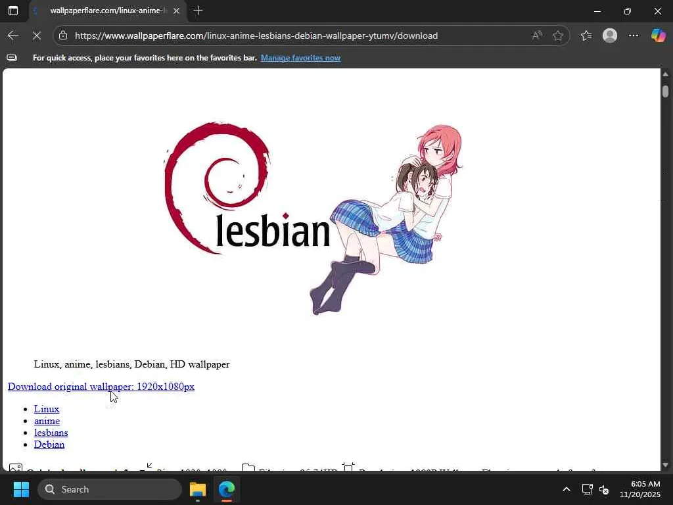
Task: Open the Windows Start menu
Action: (21, 489)
